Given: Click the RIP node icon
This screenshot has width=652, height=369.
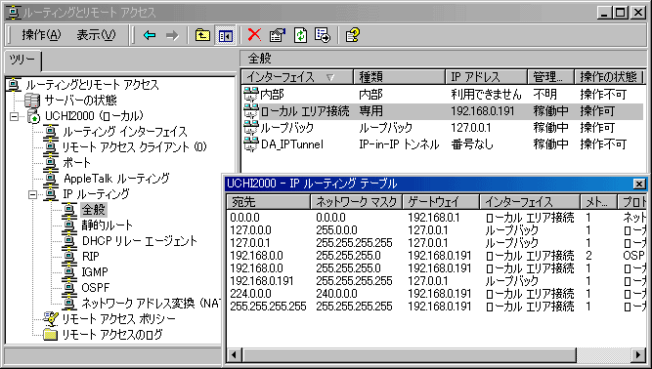Looking at the screenshot, I should click(x=69, y=257).
